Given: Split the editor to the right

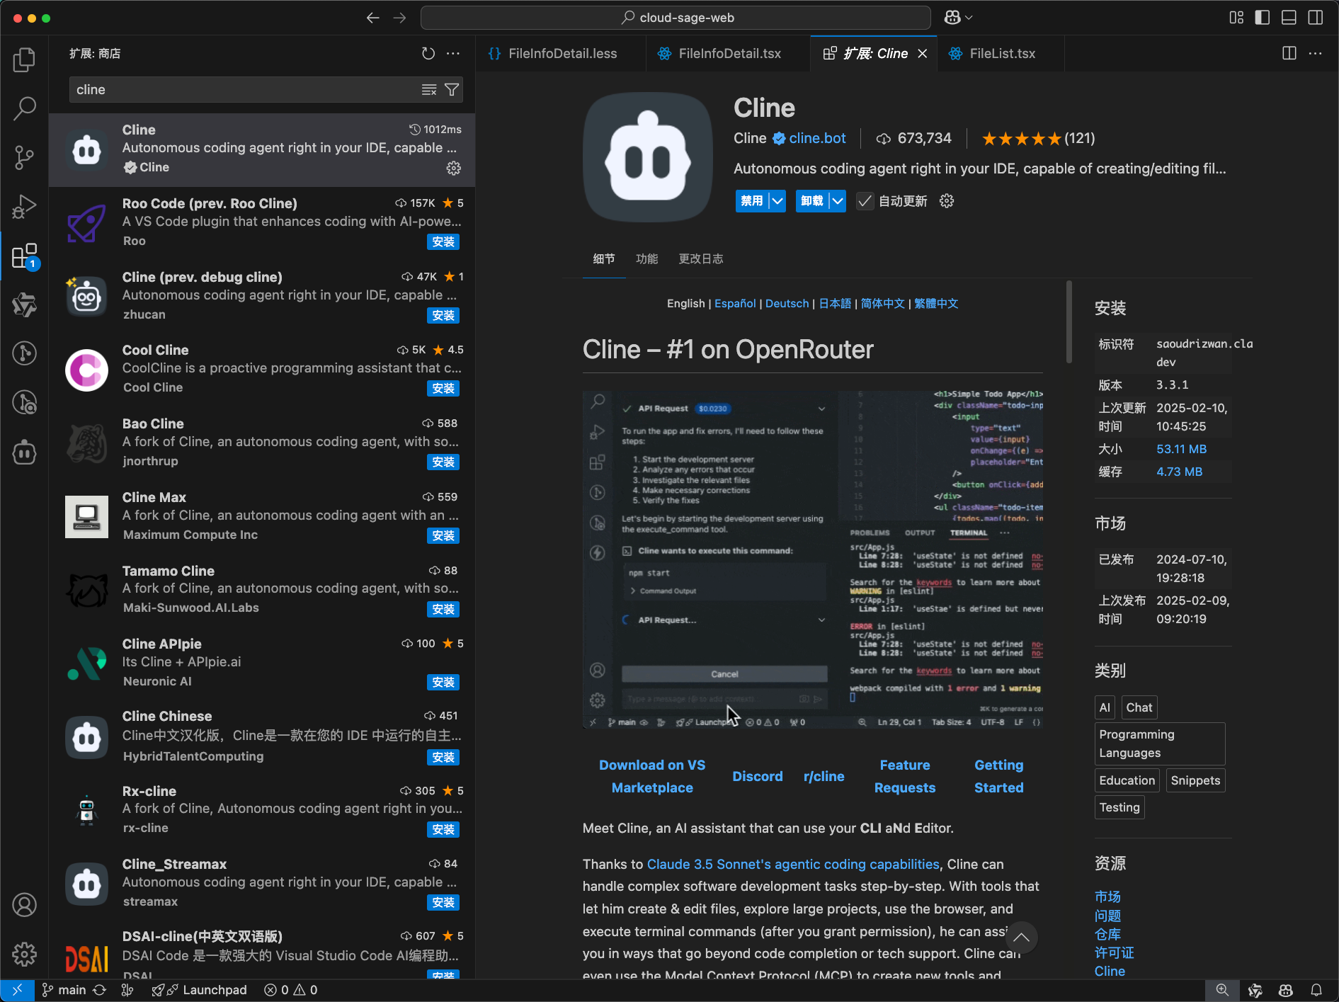Looking at the screenshot, I should pos(1289,53).
